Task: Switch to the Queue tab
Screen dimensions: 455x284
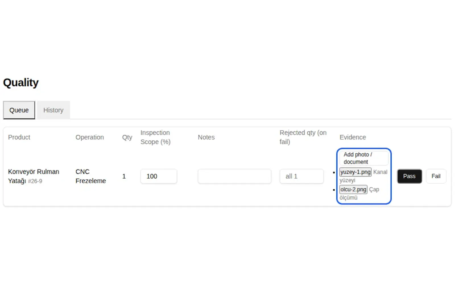Action: click(x=19, y=110)
